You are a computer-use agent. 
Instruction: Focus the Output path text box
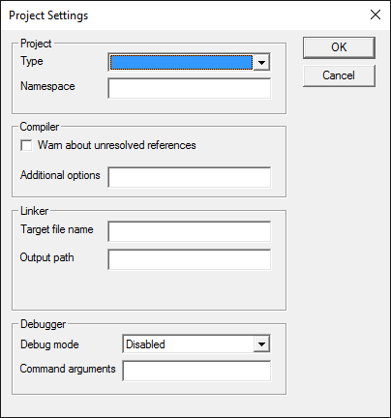[190, 259]
